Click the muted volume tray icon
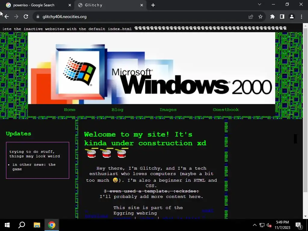Image resolution: width=308 pixels, height=231 pixels. pyautogui.click(x=269, y=225)
